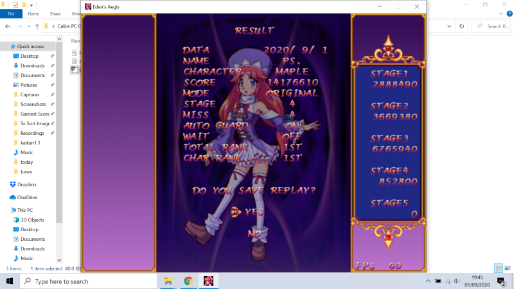Click taskbar search box

pyautogui.click(x=89, y=281)
